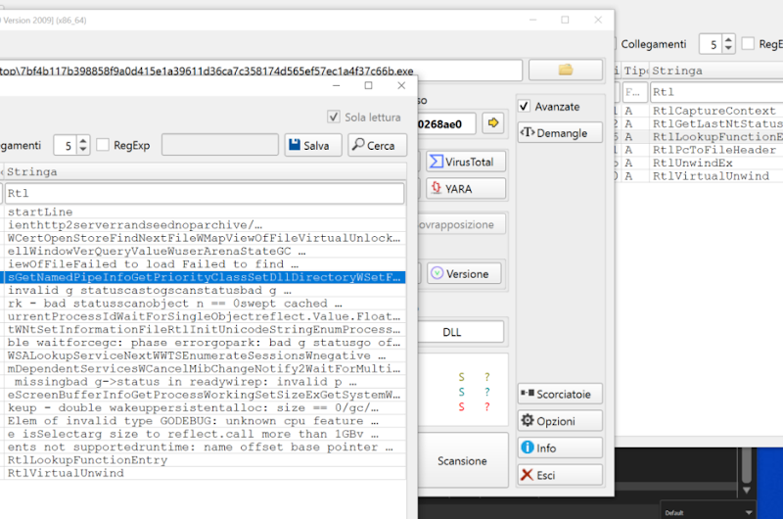Increase link count spinner in front window
This screenshot has width=783, height=519.
(x=83, y=141)
